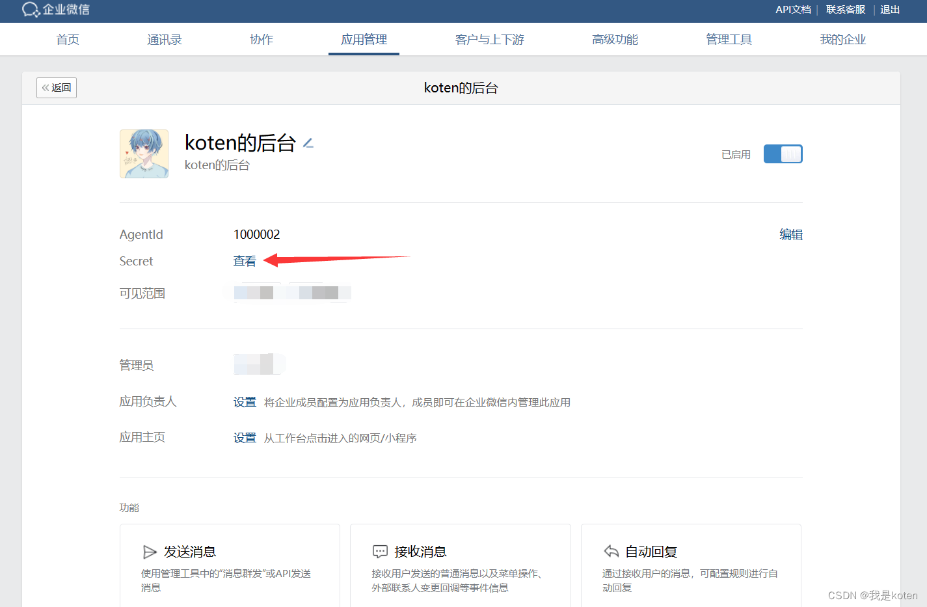927x607 pixels.
Task: Click the 接收消息 chat bubble icon
Action: click(x=380, y=552)
